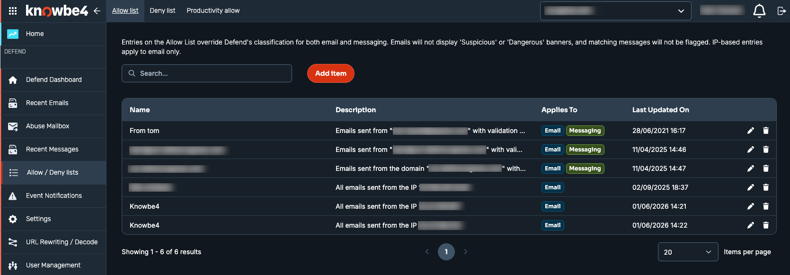Select page 1 pagination button
This screenshot has width=790, height=275.
446,252
